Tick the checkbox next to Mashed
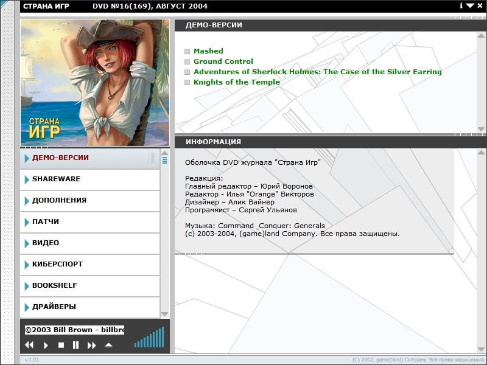This screenshot has height=365, width=487. click(x=187, y=51)
